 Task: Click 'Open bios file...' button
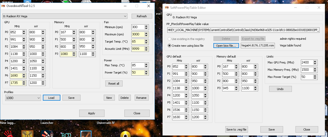tap(226, 46)
